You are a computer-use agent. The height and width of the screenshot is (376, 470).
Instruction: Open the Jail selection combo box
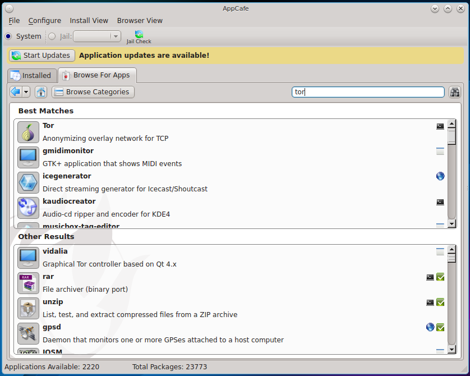pyautogui.click(x=97, y=36)
